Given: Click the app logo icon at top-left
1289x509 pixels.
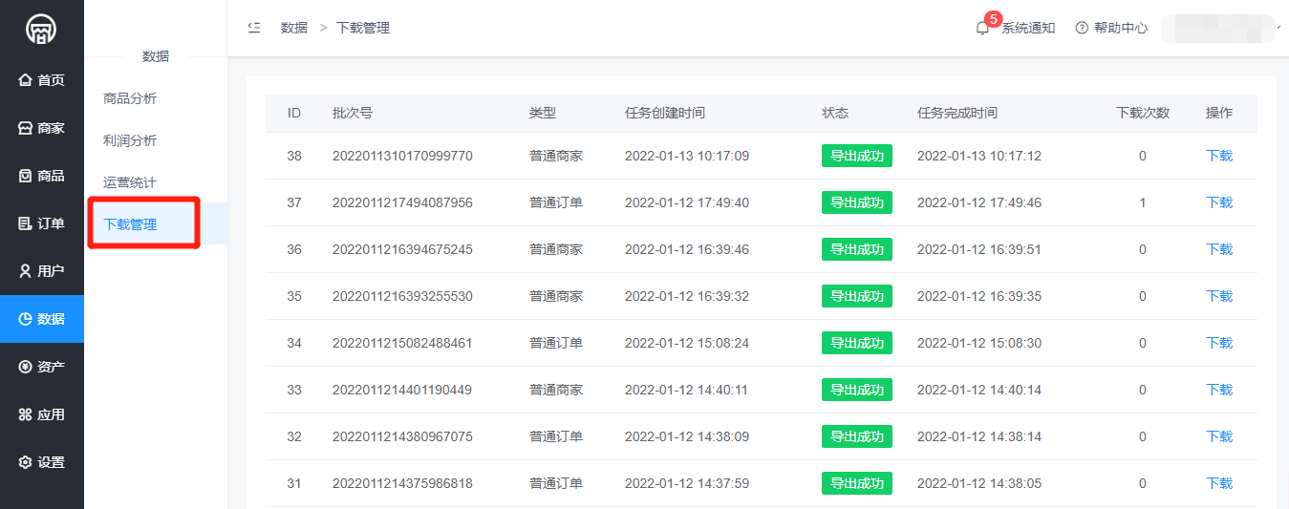Looking at the screenshot, I should 41,29.
